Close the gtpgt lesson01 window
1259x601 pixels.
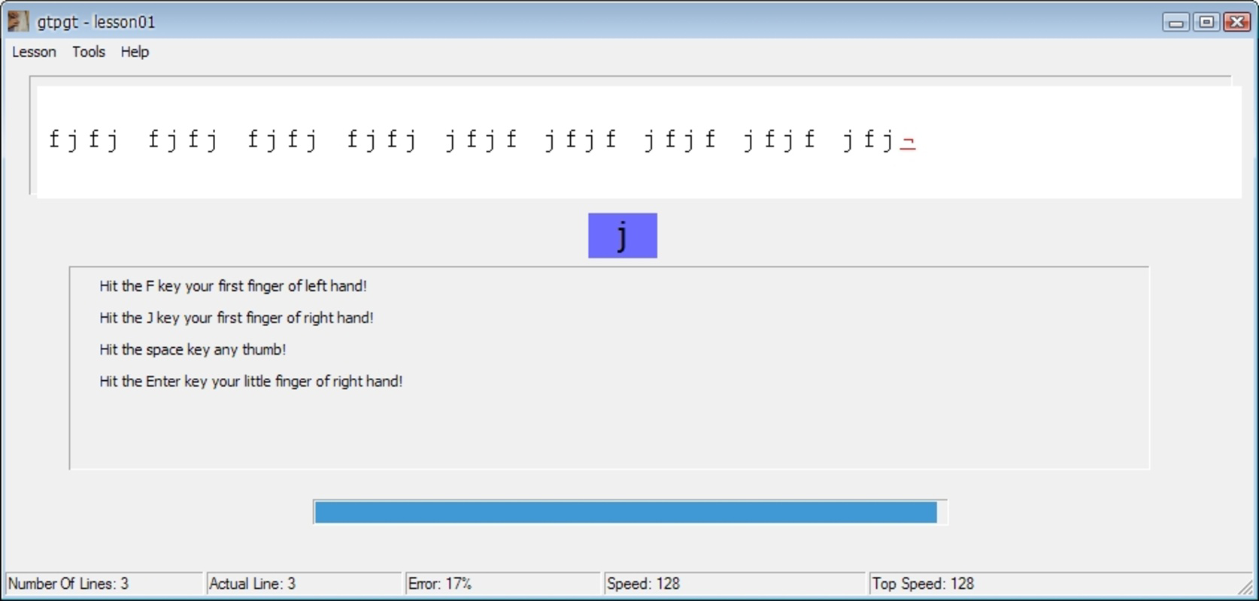[x=1236, y=22]
